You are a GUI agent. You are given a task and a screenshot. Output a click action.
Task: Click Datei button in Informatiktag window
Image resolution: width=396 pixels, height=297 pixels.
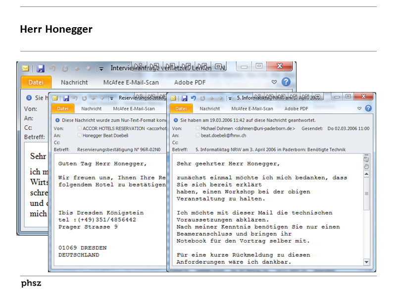[x=181, y=108]
